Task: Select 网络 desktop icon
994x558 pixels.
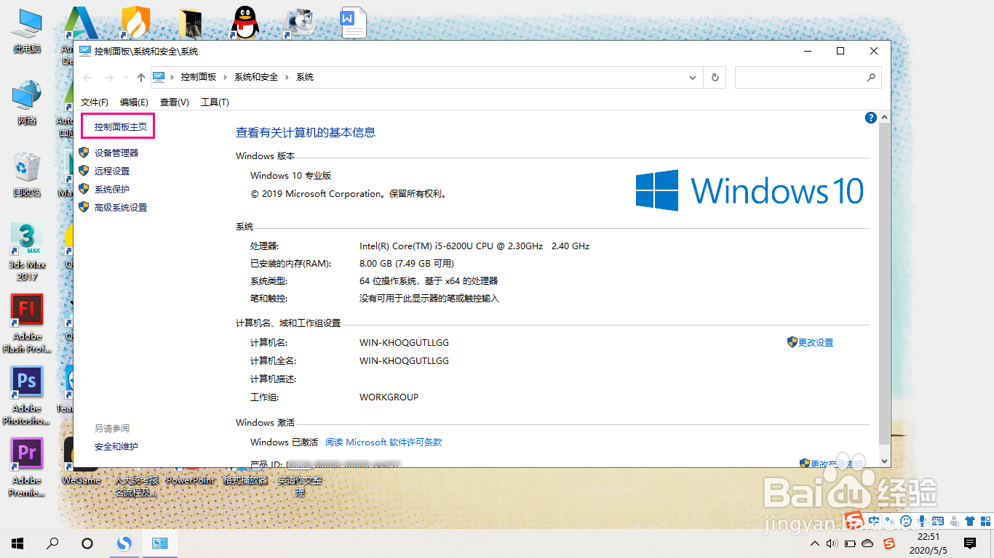Action: click(x=26, y=102)
